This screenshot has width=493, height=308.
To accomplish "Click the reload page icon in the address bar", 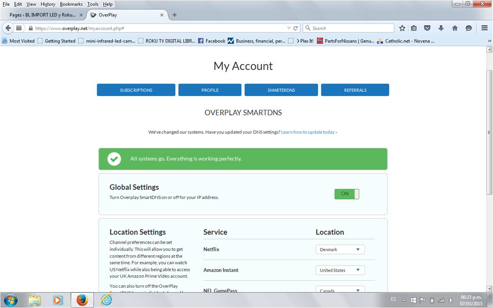I will click(x=296, y=28).
